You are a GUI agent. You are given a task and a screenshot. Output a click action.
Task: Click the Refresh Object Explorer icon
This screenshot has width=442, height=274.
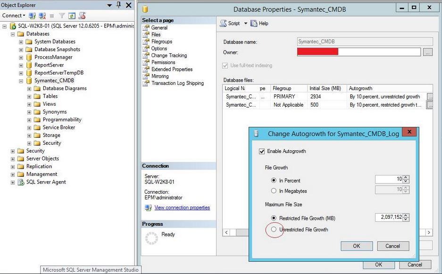[72, 16]
